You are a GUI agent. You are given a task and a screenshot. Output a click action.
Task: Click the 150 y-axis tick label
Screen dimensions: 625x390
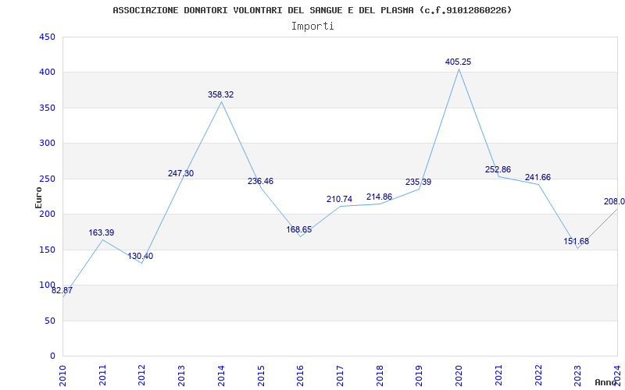point(47,250)
